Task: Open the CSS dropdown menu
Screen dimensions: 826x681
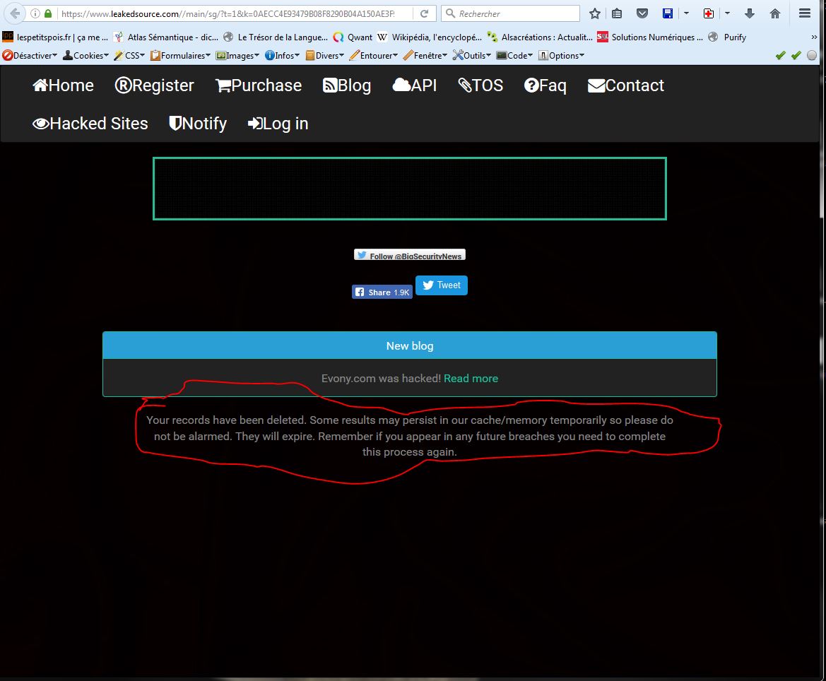Action: coord(130,55)
